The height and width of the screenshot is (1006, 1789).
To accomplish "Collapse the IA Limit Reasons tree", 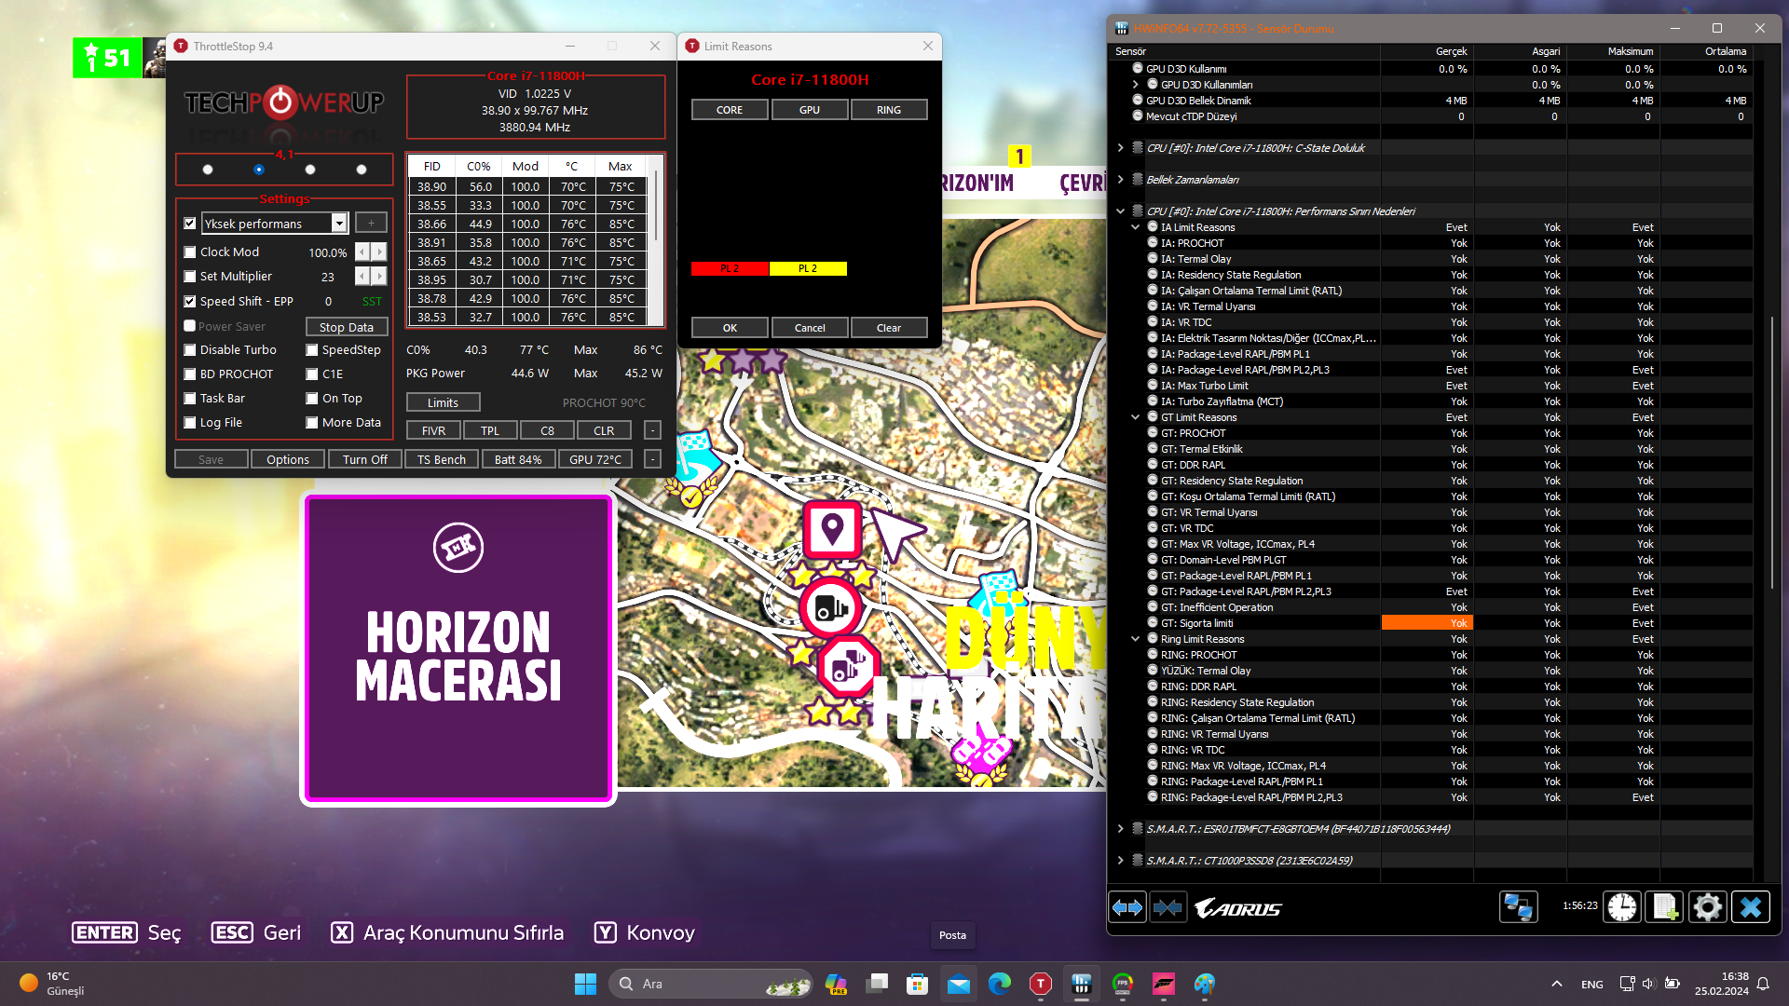I will click(1135, 227).
